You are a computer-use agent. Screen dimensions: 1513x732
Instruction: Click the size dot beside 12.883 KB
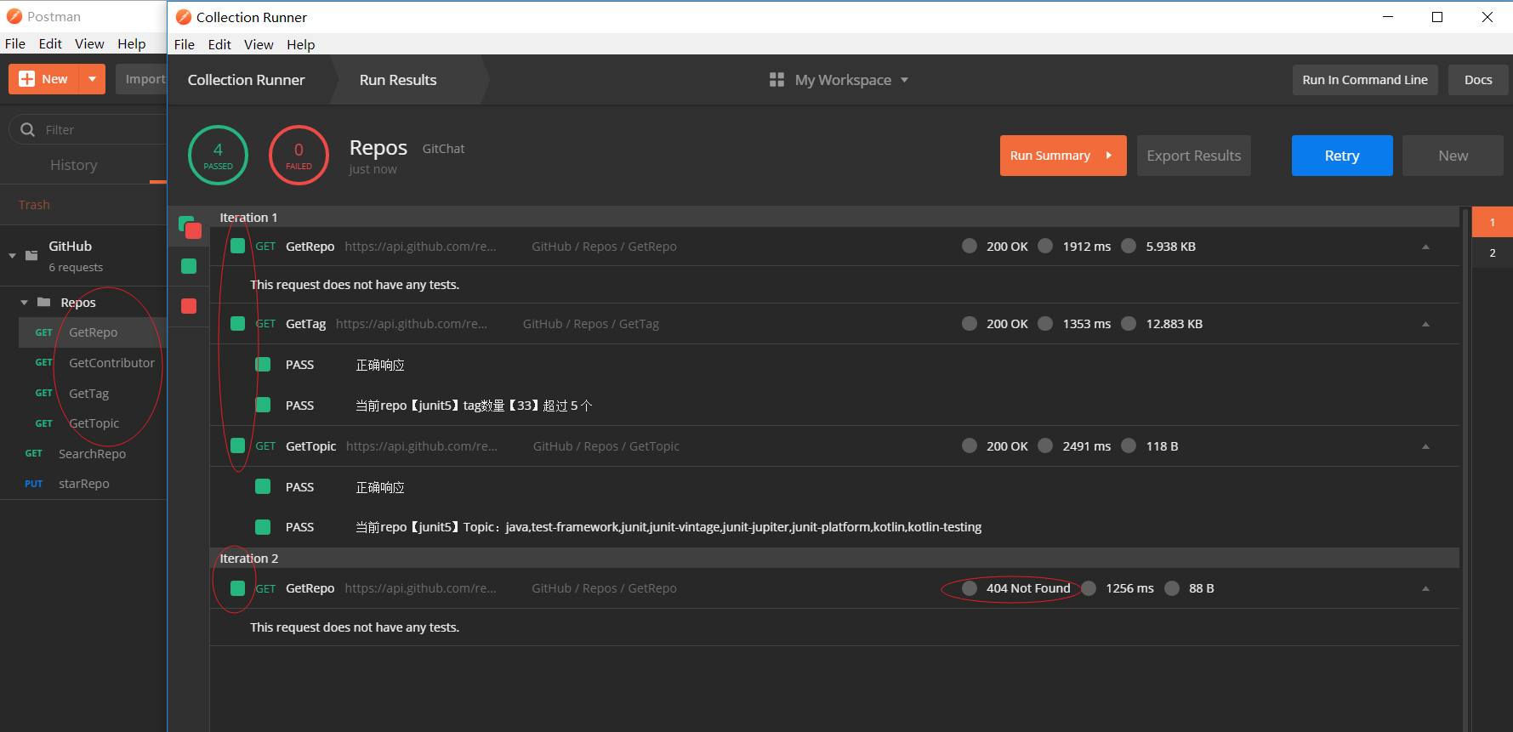pyautogui.click(x=1129, y=323)
